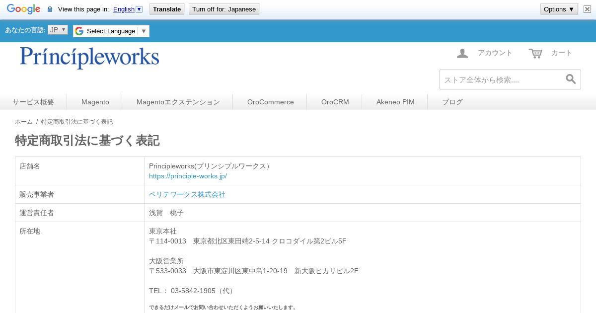The width and height of the screenshot is (596, 313).
Task: Click the 所在地 table cell
Action: pyautogui.click(x=80, y=267)
